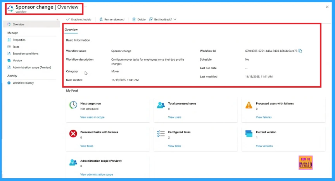
Task: Click the Date created value 11/19/2025
Action: click(x=125, y=80)
